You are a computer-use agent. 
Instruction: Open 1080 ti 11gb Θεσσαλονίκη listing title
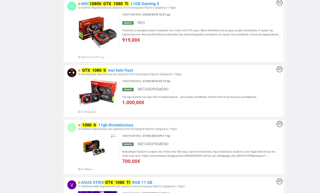coord(107,125)
